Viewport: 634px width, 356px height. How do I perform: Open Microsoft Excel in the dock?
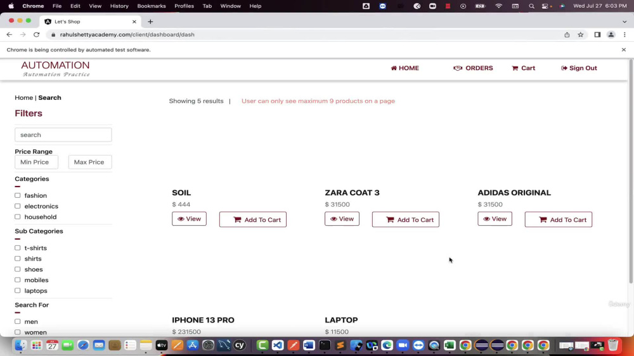450,345
